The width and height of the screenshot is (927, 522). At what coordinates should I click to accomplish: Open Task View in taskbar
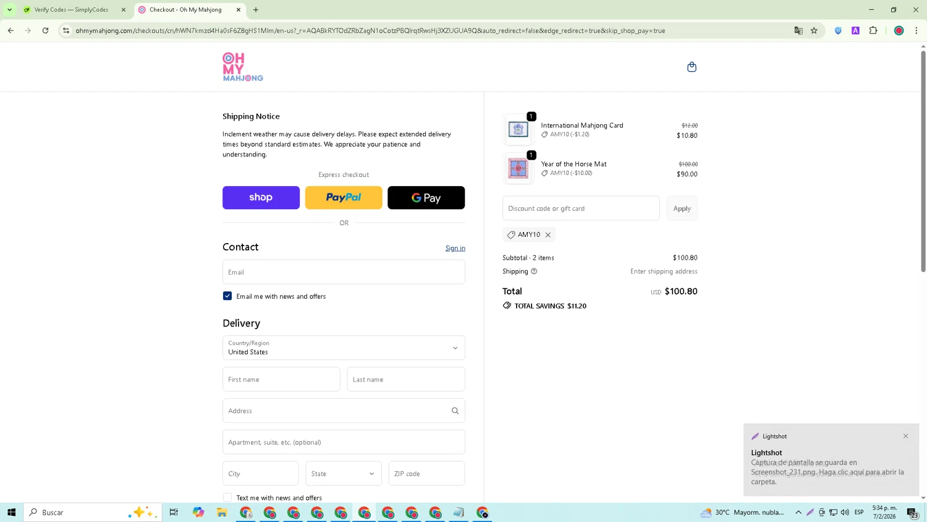click(174, 512)
